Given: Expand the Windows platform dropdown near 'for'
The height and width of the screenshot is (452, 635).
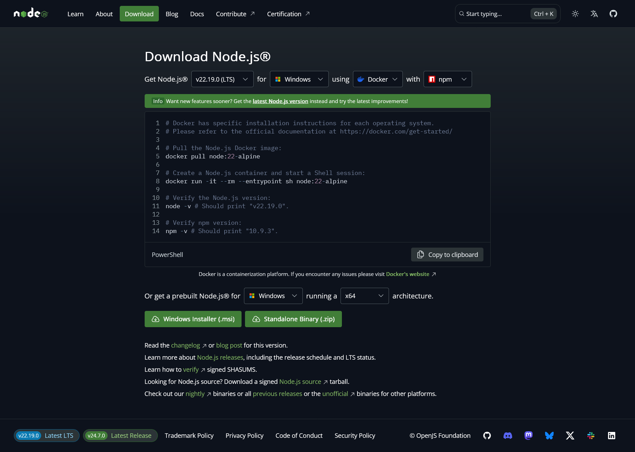Looking at the screenshot, I should pyautogui.click(x=299, y=79).
